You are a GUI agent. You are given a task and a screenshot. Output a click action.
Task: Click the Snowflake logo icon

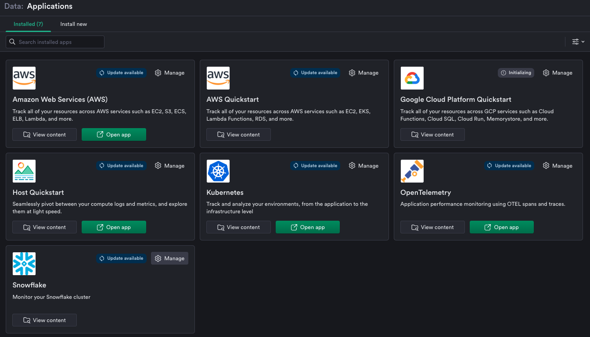(24, 264)
